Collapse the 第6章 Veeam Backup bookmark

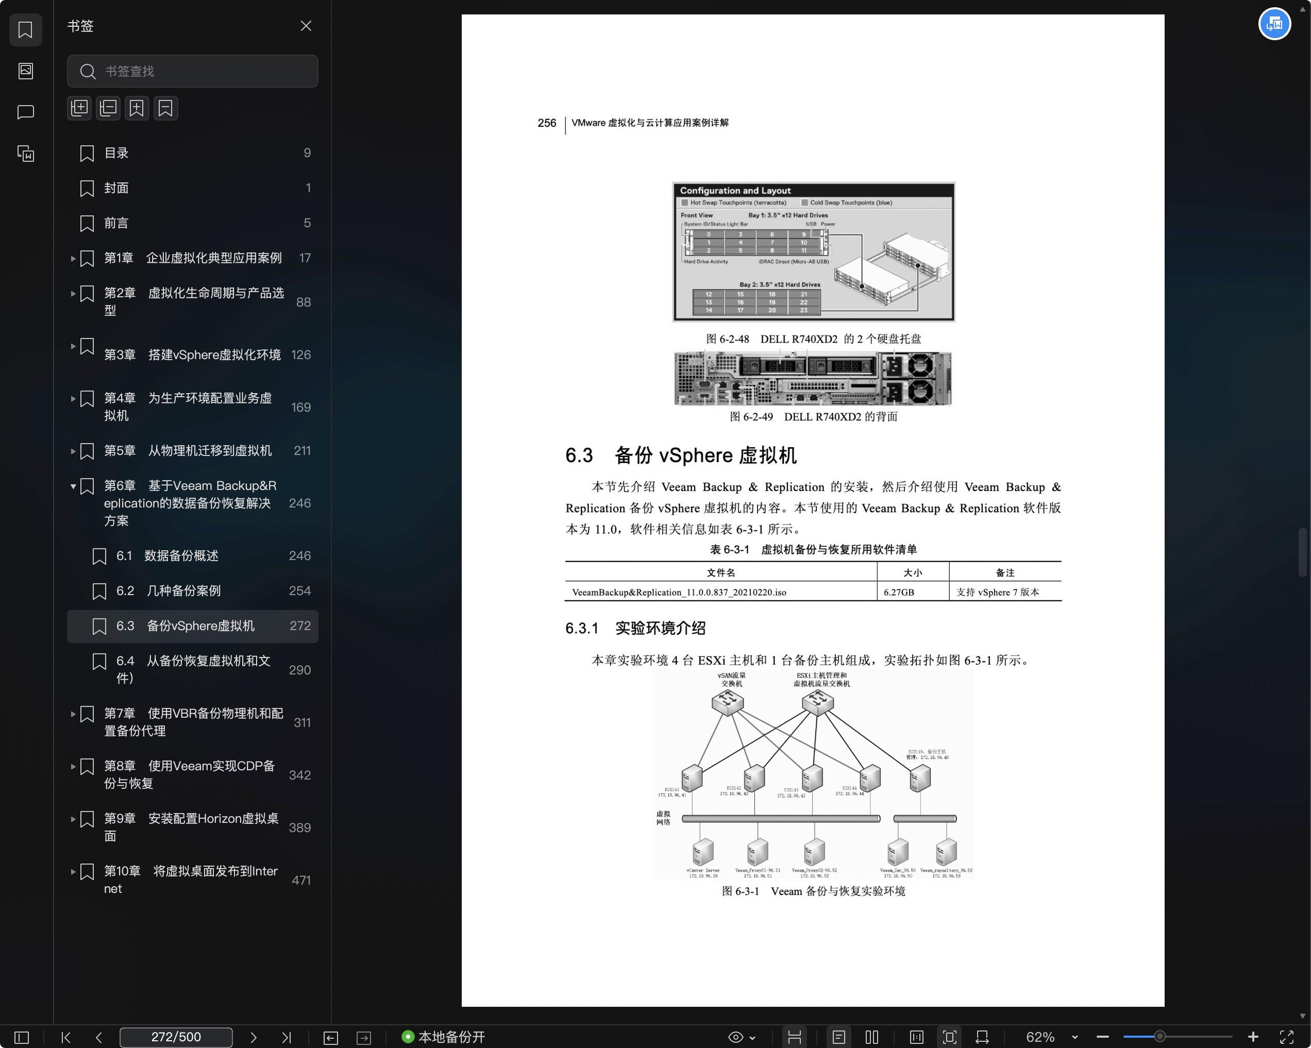click(73, 486)
